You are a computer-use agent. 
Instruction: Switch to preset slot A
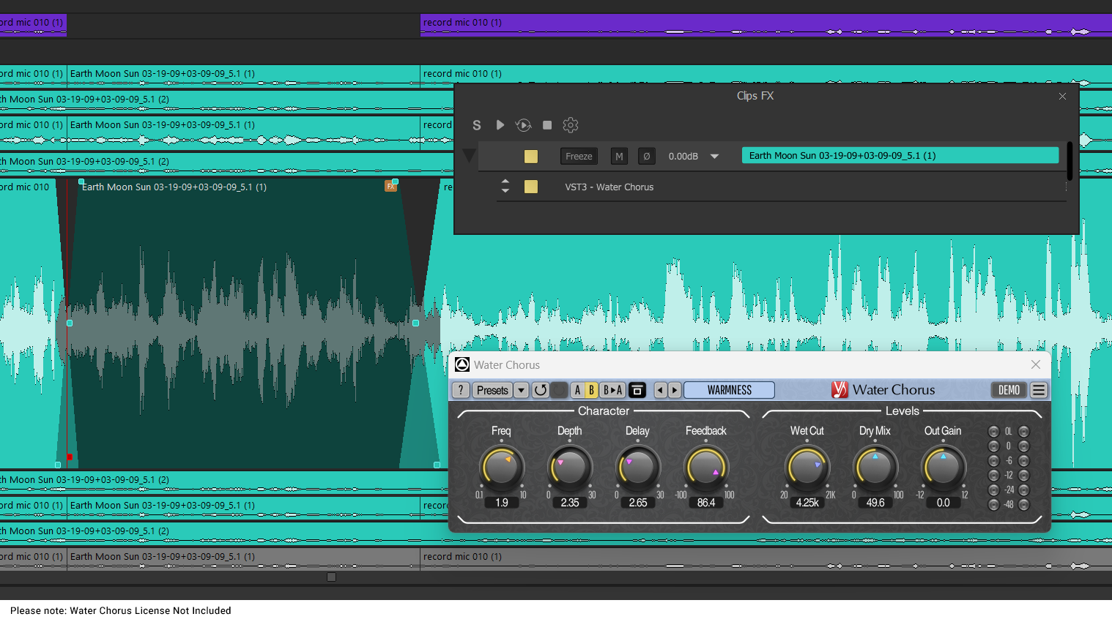coord(577,390)
